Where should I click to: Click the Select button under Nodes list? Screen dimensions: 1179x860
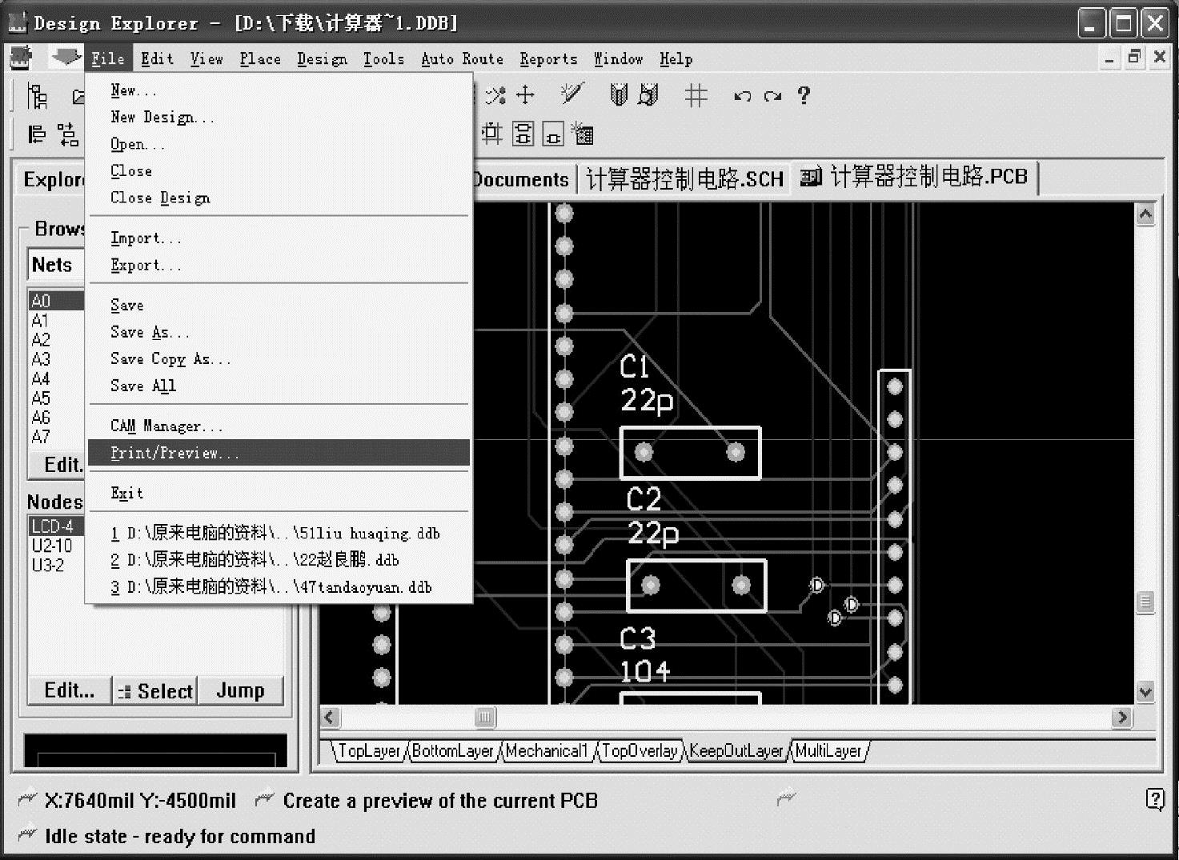coord(156,690)
